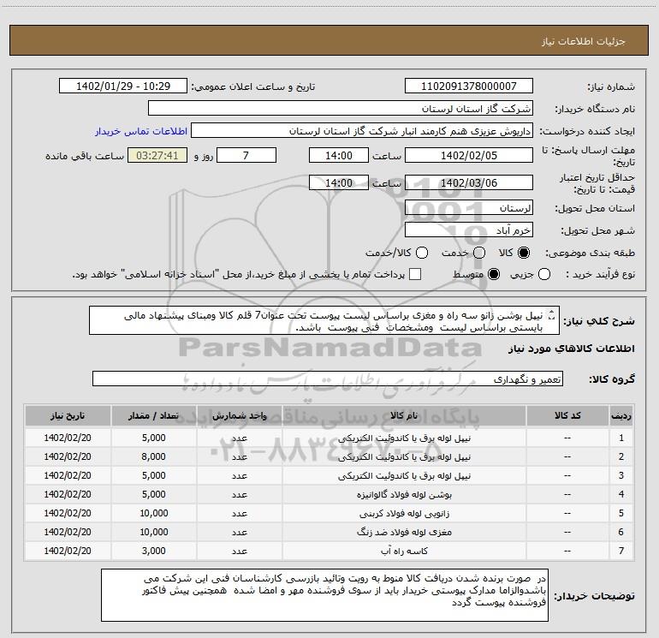Select row 2 quantity 8,000

point(153,456)
